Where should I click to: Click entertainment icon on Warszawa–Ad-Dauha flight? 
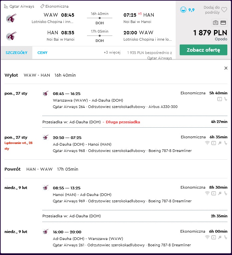pos(219,99)
